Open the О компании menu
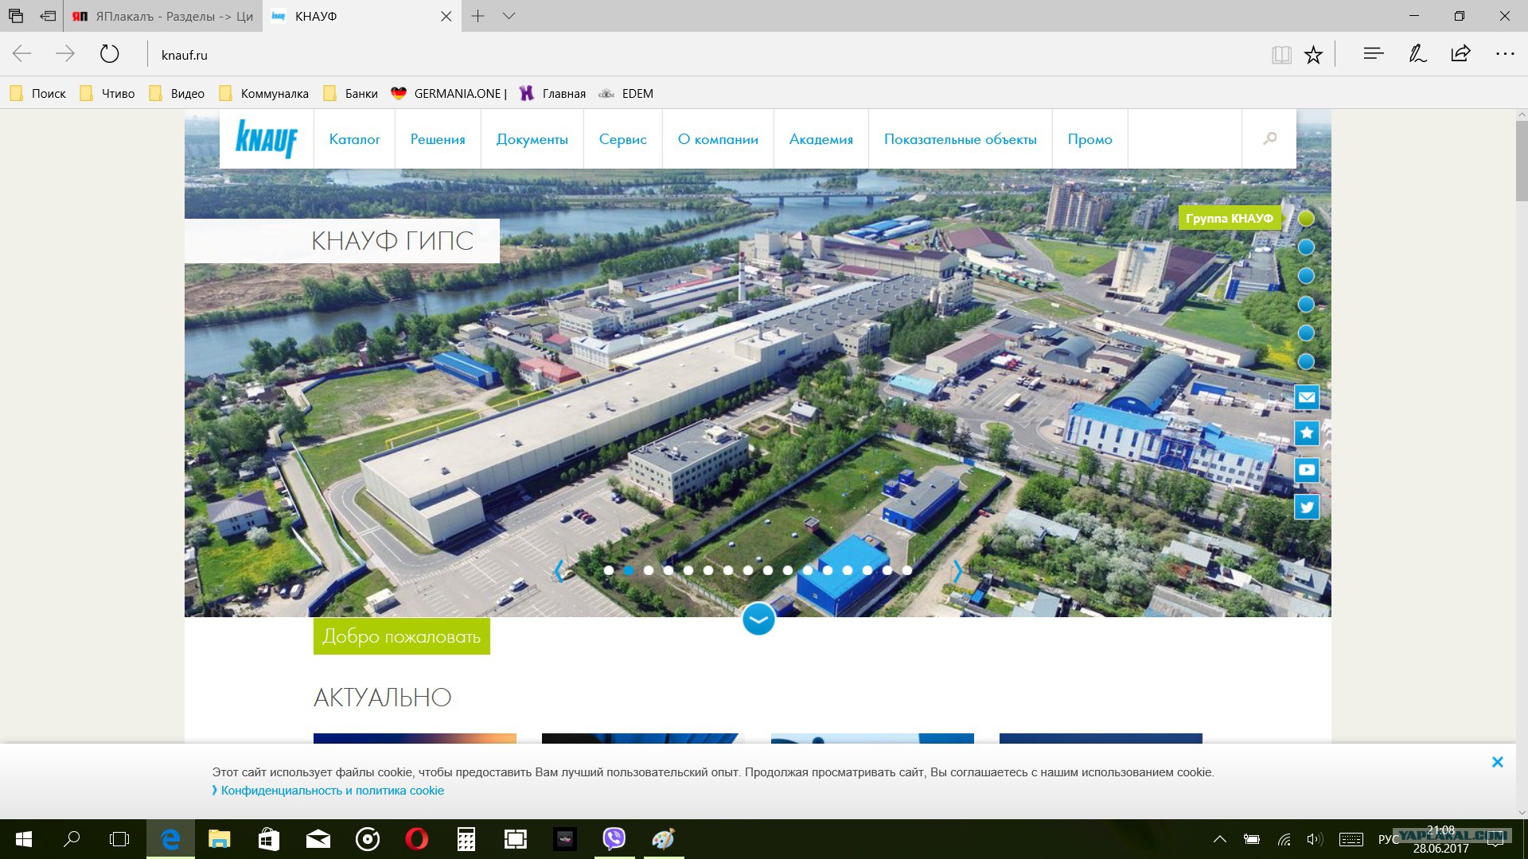Image resolution: width=1528 pixels, height=859 pixels. coord(718,139)
